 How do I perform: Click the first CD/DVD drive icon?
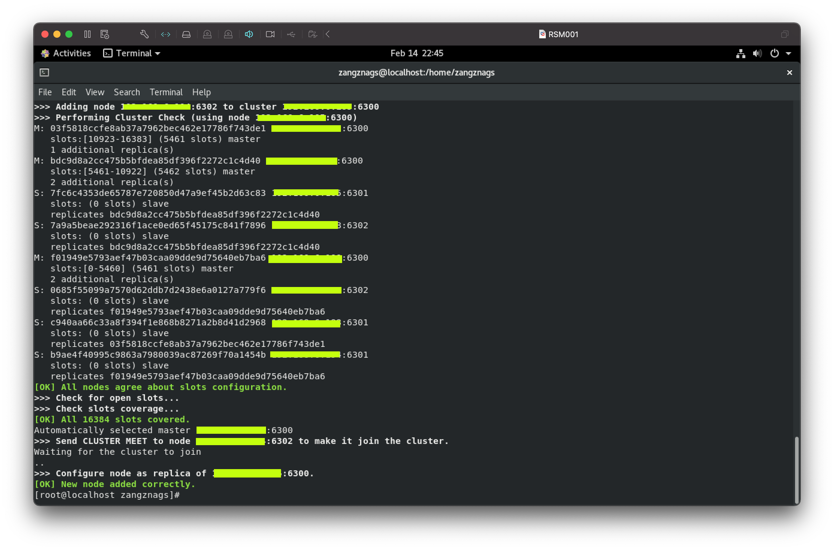pos(207,34)
